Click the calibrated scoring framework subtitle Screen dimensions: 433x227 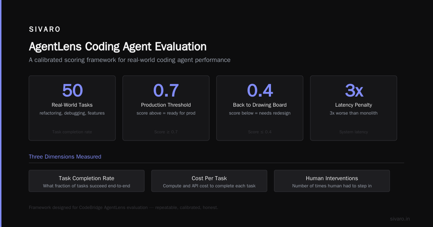(130, 60)
